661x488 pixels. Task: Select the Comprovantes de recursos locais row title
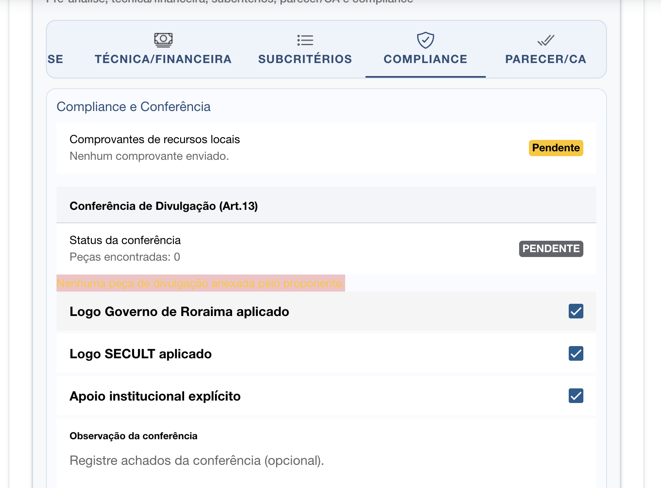point(154,139)
